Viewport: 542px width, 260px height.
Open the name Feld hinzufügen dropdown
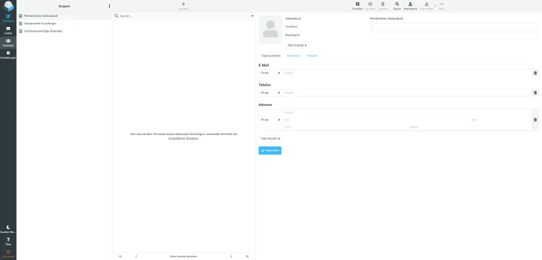[297, 45]
